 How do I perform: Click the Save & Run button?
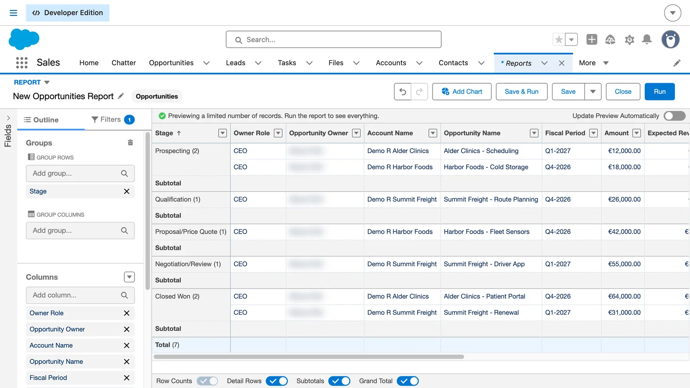[521, 92]
